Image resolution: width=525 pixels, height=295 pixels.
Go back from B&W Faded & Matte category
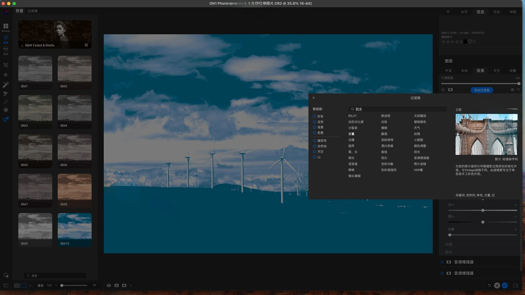pyautogui.click(x=22, y=46)
